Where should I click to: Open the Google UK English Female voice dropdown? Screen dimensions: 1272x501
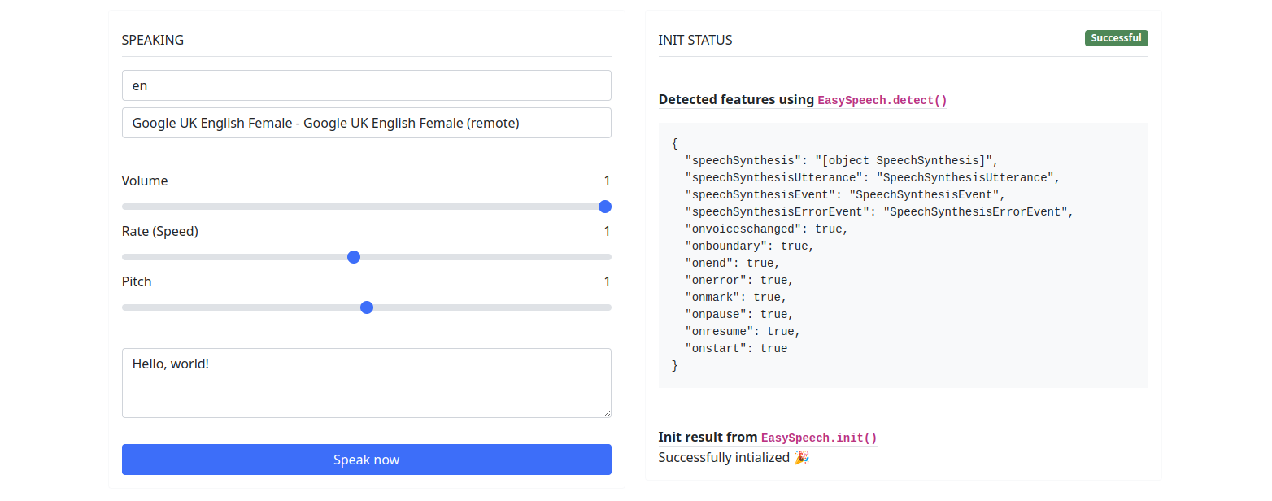coord(366,123)
